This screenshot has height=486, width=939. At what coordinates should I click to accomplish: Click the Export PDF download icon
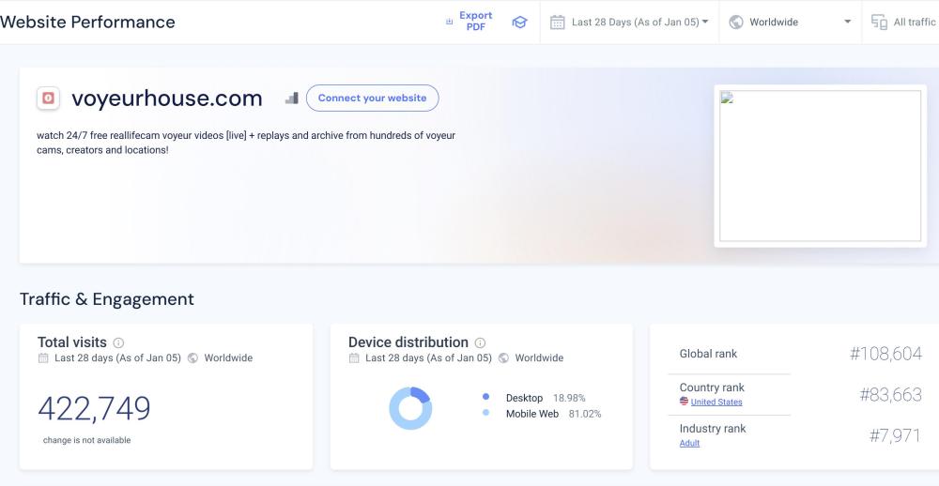pos(450,22)
